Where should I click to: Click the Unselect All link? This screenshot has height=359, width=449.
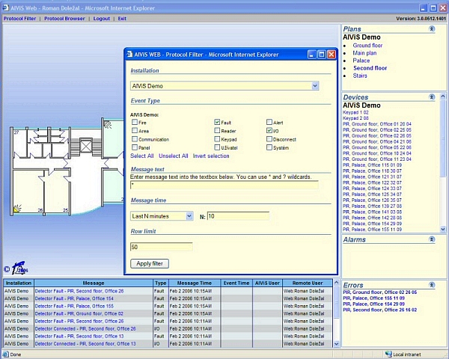pos(174,156)
